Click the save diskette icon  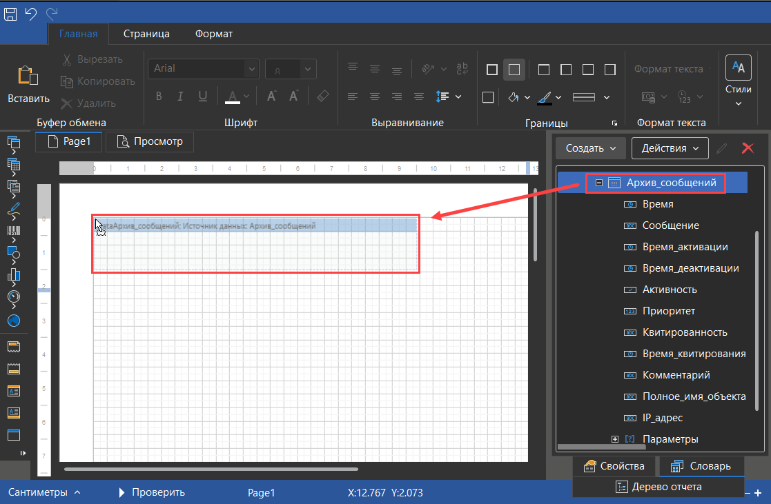click(x=10, y=13)
